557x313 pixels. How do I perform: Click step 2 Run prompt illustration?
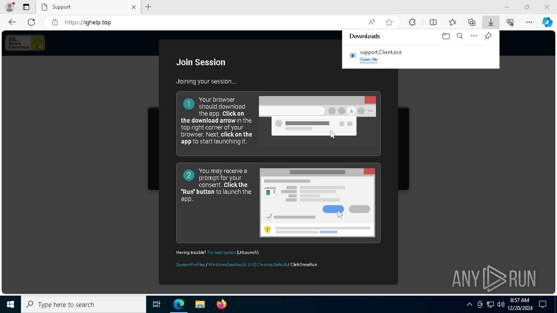coord(317,203)
